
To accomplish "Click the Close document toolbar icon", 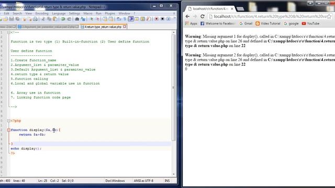I will click(24, 19).
